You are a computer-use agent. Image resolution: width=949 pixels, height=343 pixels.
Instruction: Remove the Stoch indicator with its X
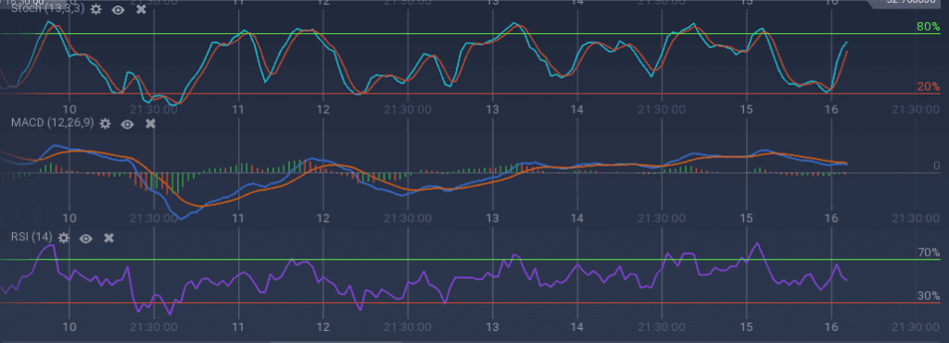[141, 9]
